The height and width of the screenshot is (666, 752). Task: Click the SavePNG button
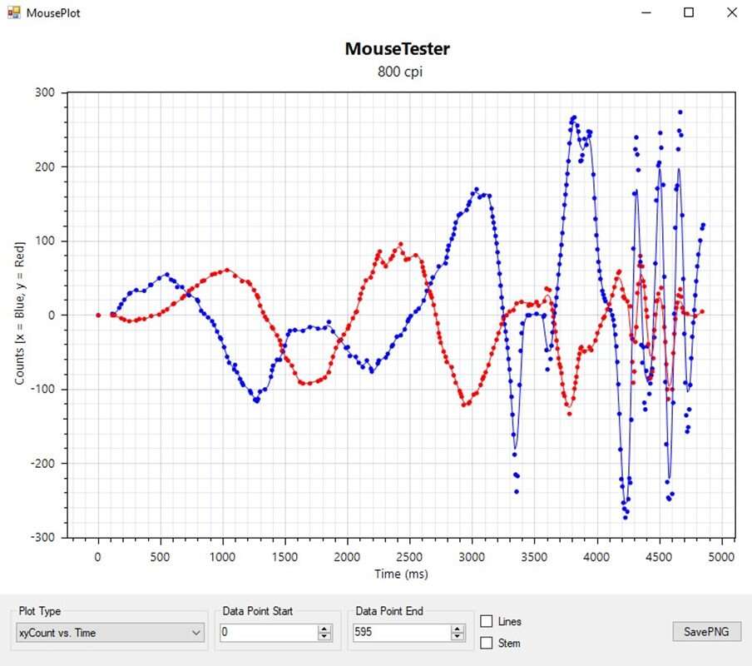(706, 632)
